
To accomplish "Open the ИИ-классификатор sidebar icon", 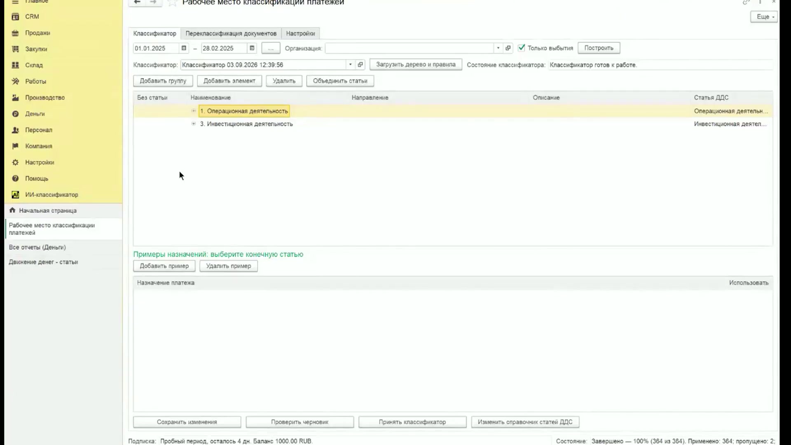I will pos(15,194).
